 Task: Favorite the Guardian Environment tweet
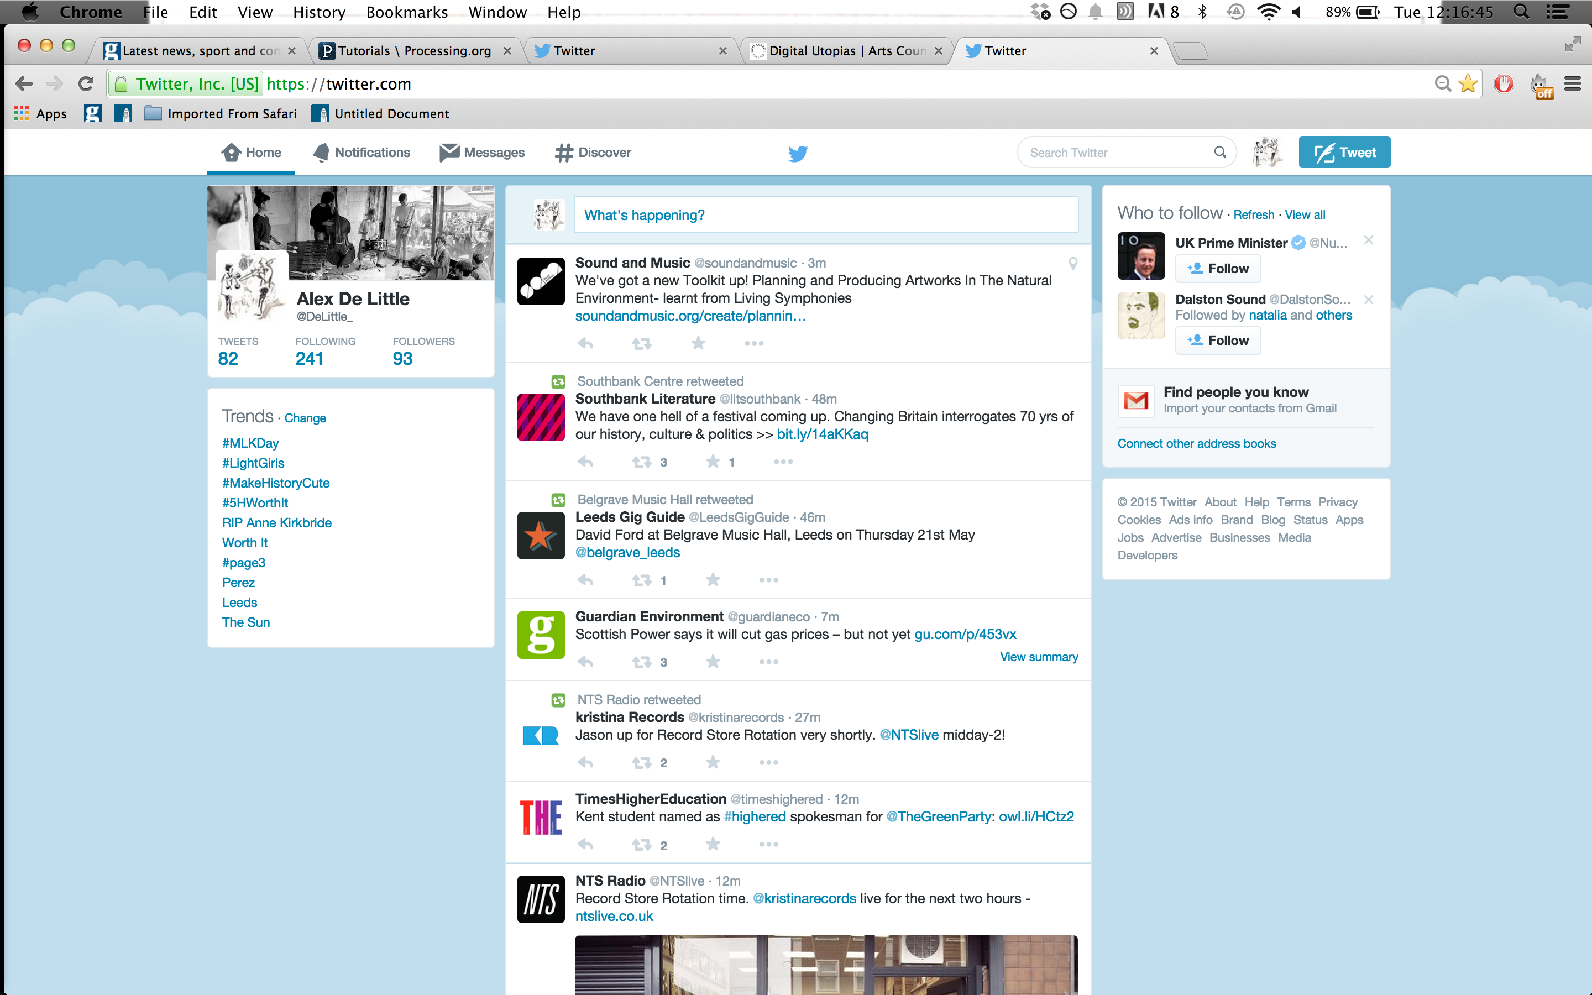click(x=713, y=661)
